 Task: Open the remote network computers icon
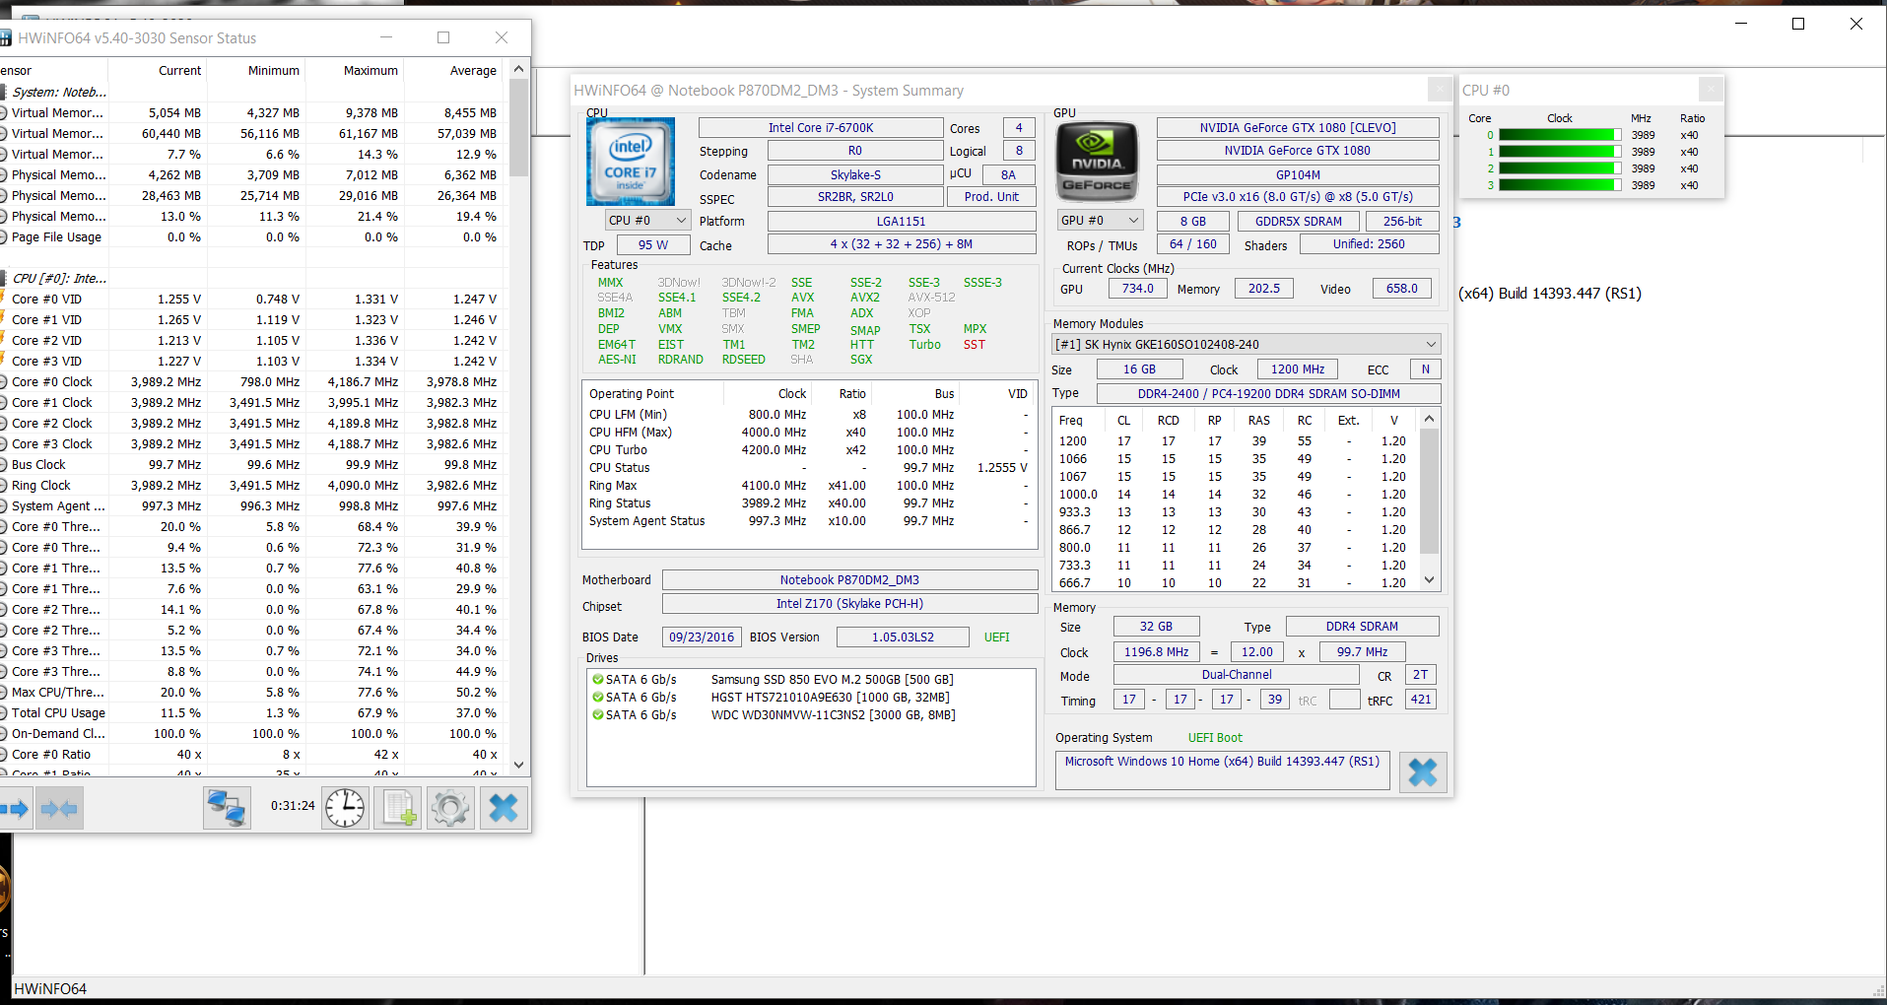click(x=227, y=809)
